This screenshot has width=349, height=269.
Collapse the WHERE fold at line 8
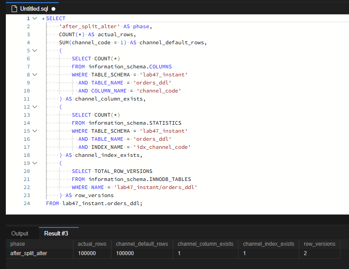(x=35, y=75)
